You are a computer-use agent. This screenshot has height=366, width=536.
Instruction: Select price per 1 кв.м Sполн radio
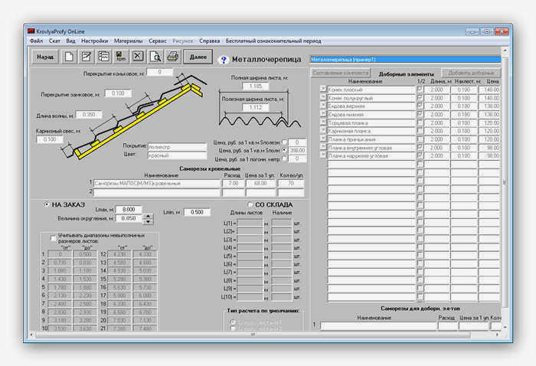click(284, 150)
